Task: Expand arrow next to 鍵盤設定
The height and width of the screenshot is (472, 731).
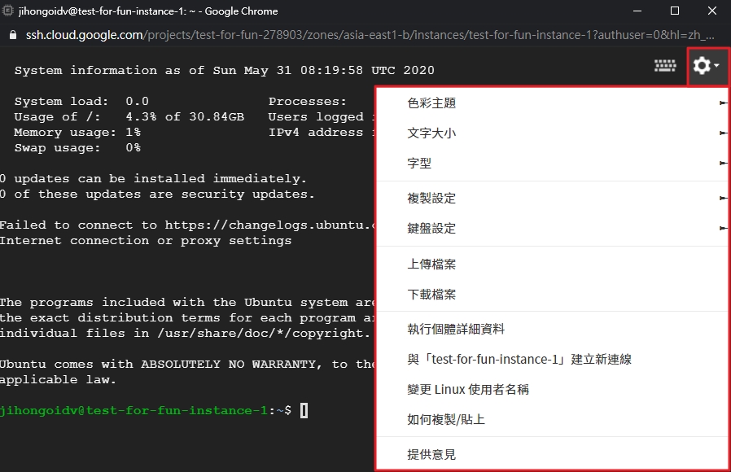Action: click(x=723, y=229)
